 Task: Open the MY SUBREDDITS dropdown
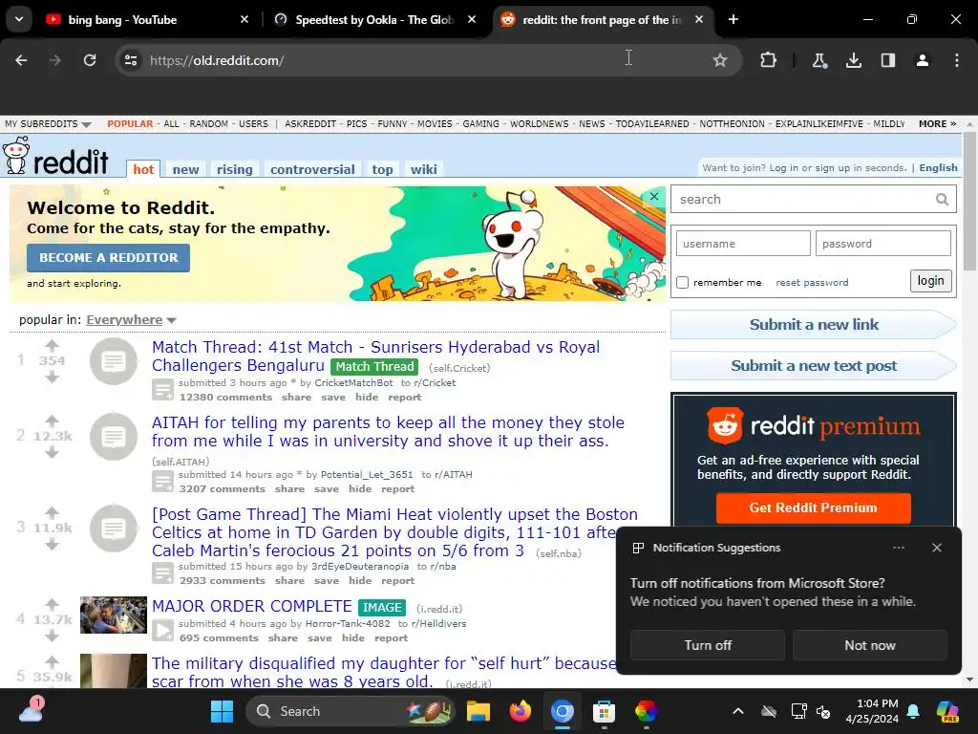tap(48, 123)
